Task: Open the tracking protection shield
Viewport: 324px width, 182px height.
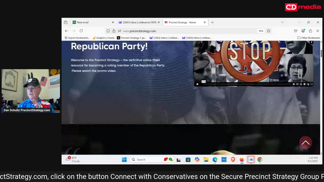Action: tap(108, 31)
